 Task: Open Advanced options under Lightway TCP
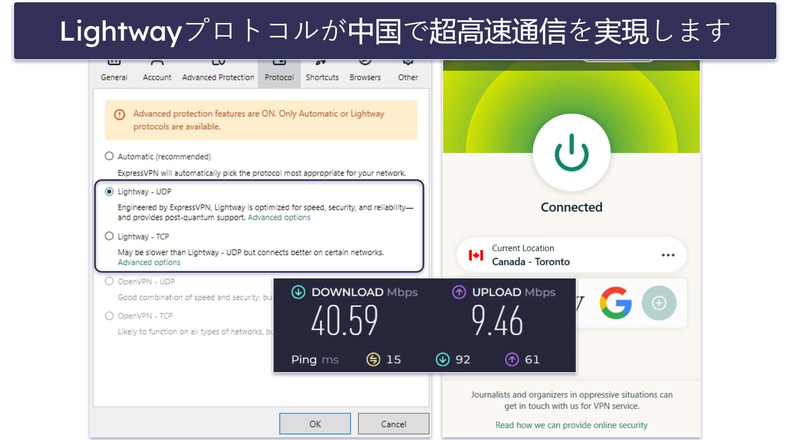pyautogui.click(x=149, y=262)
